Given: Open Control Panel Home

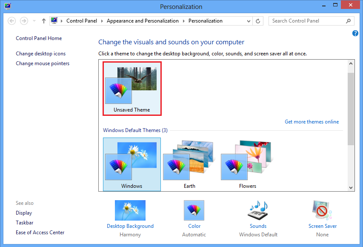Looking at the screenshot, I should pos(39,38).
